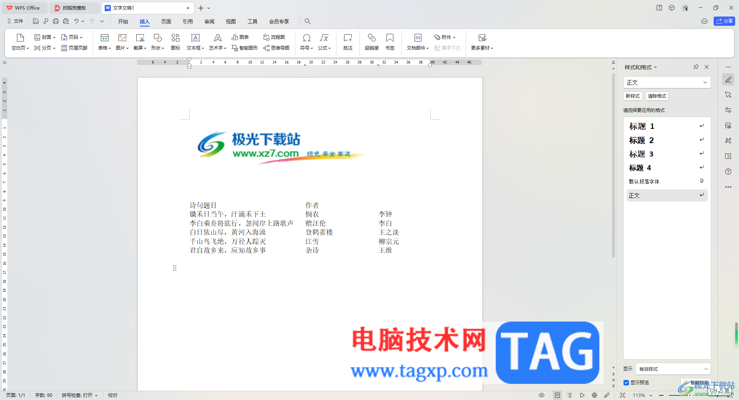Insert a 智能图形 smart graphic
This screenshot has width=739, height=400.
tap(245, 48)
